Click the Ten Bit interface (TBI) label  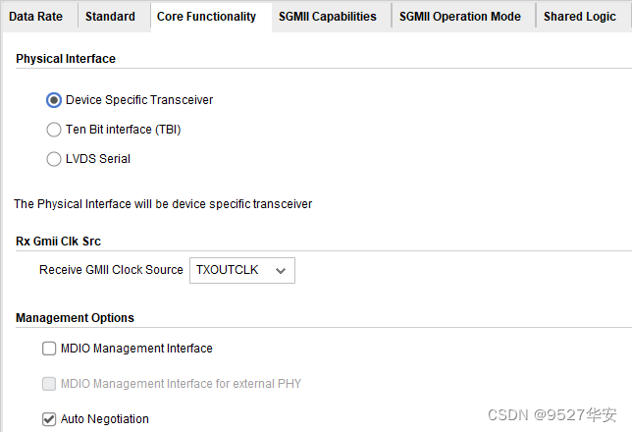[123, 130]
